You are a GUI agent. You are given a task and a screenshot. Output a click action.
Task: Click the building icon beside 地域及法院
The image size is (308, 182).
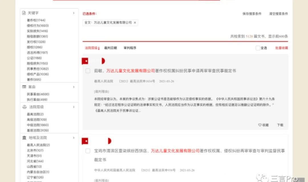(24, 138)
